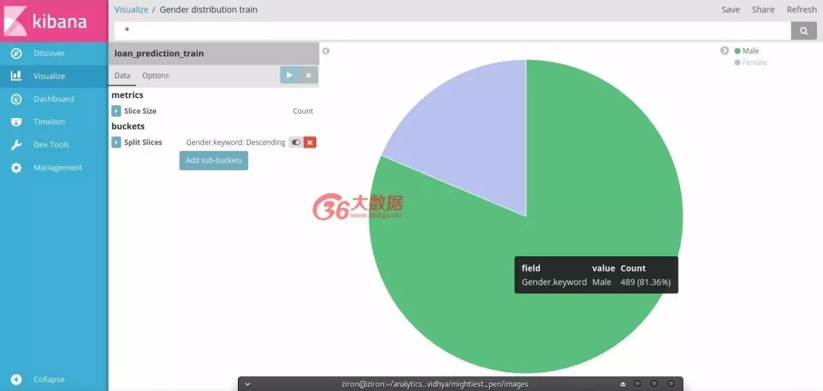Click the Male legend color dot

point(737,51)
